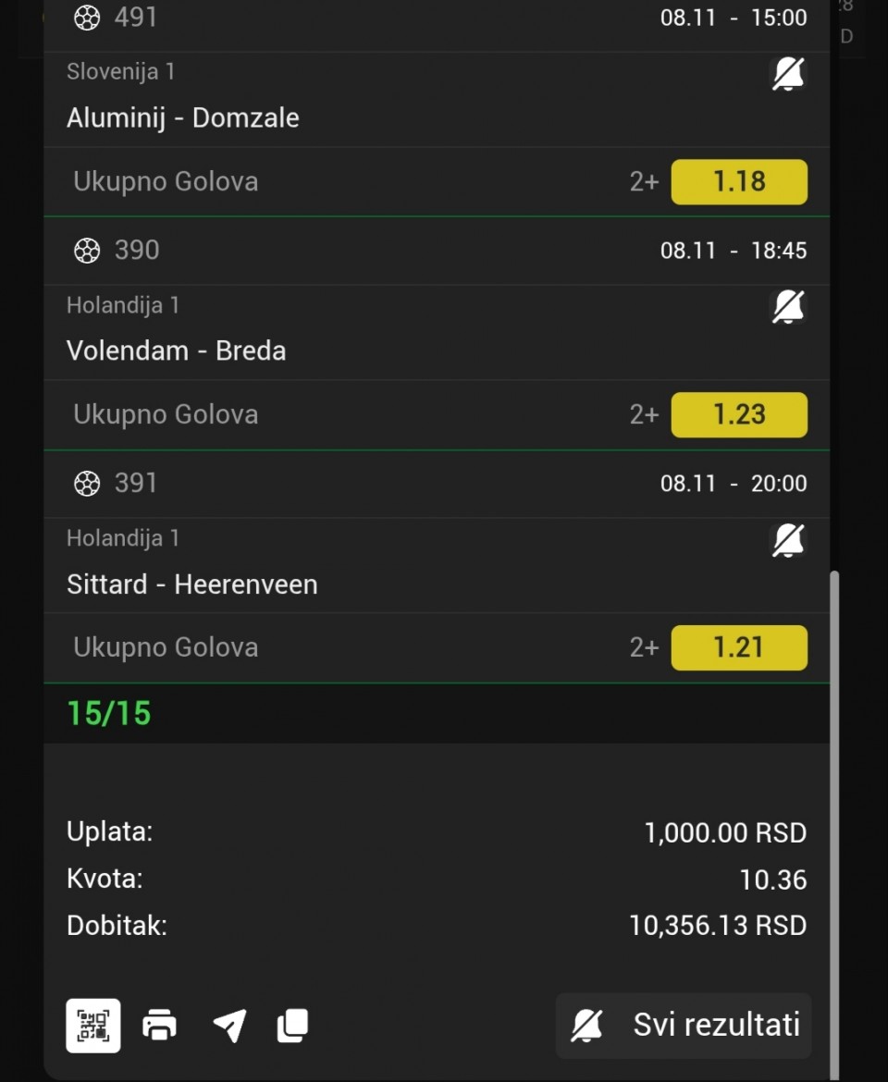Select the 1.21 odds for Sittard - Heerenveen
Viewport: 888px width, 1082px height.
pyautogui.click(x=738, y=648)
